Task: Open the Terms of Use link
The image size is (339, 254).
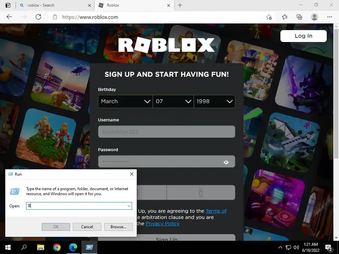Action: [216, 211]
